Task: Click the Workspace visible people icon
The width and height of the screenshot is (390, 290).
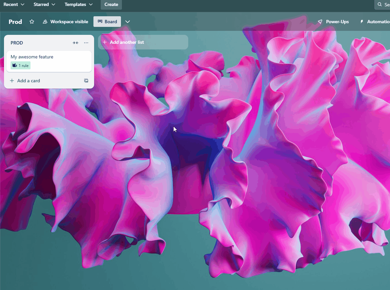Action: click(x=45, y=22)
